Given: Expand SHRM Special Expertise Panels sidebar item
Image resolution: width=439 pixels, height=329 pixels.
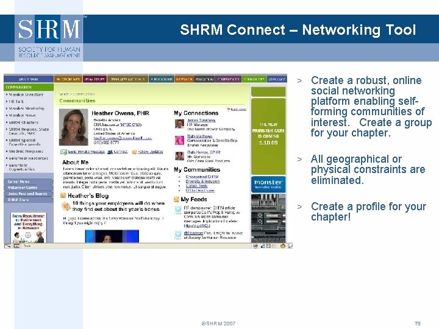Looking at the screenshot, I should pos(24,142).
